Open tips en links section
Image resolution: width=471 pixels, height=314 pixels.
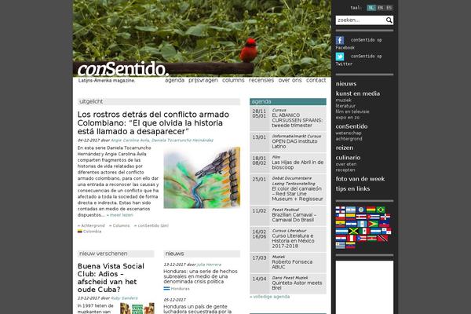(x=352, y=188)
